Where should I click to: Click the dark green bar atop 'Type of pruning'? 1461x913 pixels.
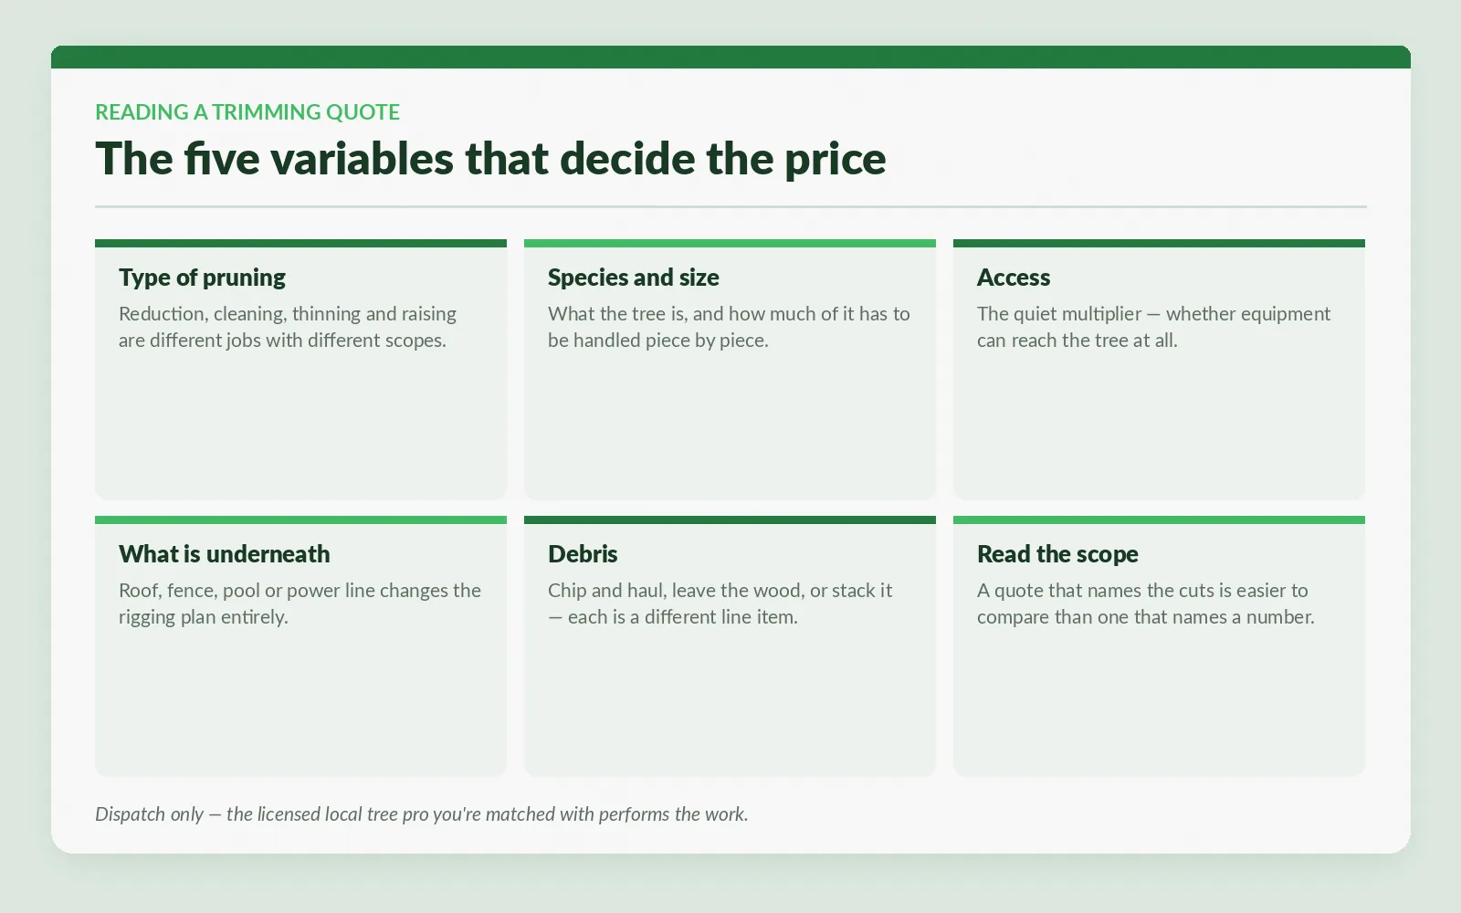[x=300, y=244]
